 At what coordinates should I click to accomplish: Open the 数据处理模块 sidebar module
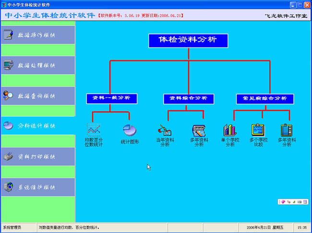point(38,65)
